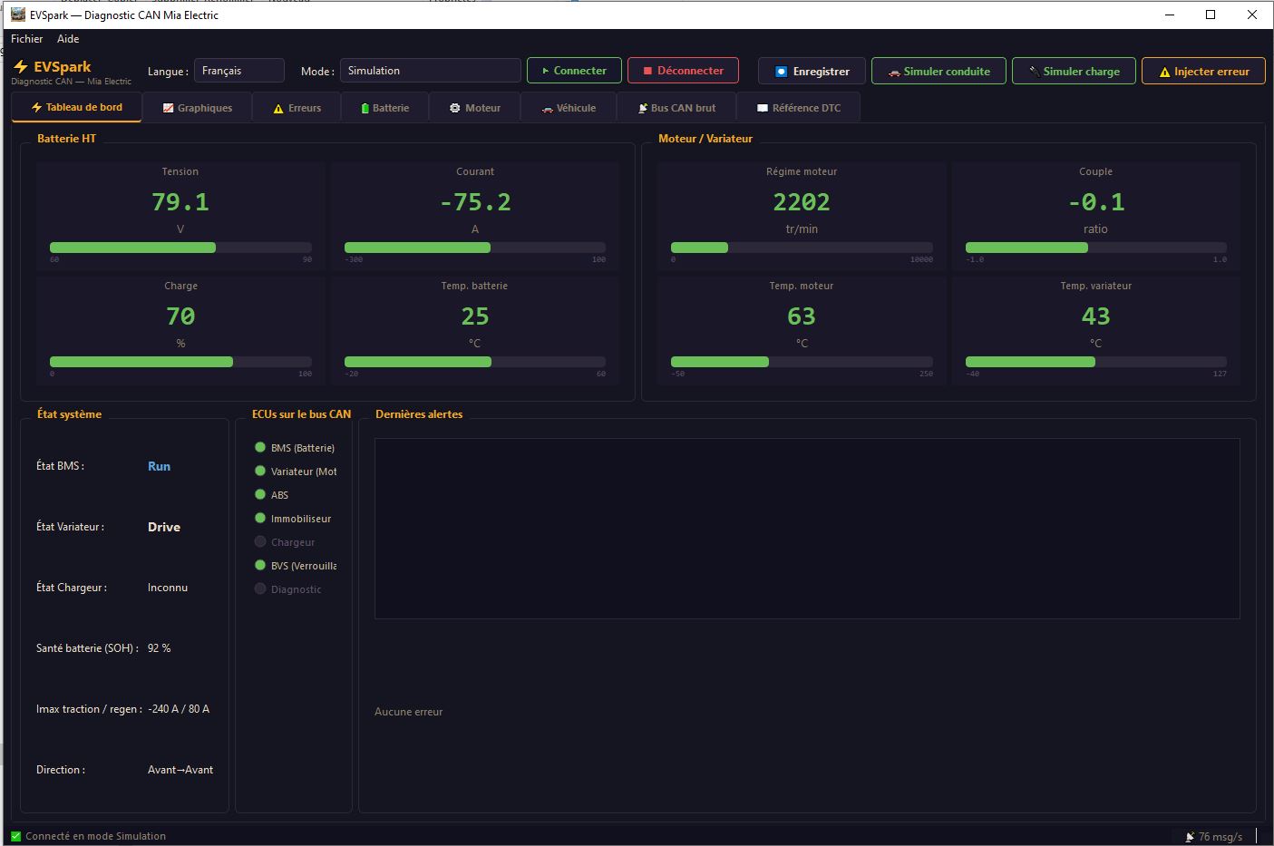The image size is (1274, 846).
Task: Open the Fichier menu
Action: point(27,39)
